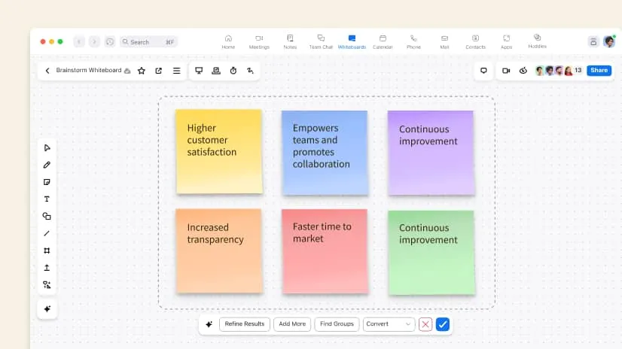Click the Refine Results button
Image resolution: width=622 pixels, height=349 pixels.
(245, 324)
